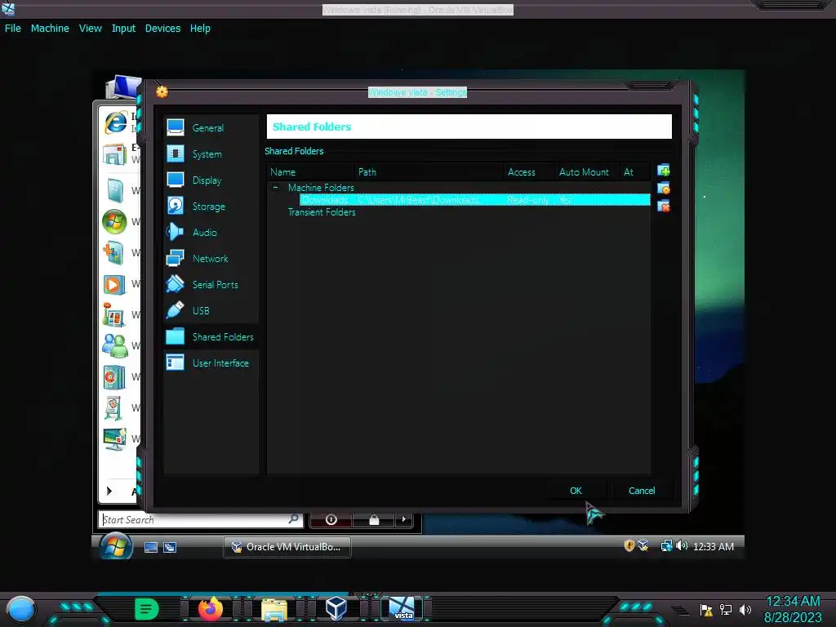
Task: Open the Input menu
Action: click(123, 29)
